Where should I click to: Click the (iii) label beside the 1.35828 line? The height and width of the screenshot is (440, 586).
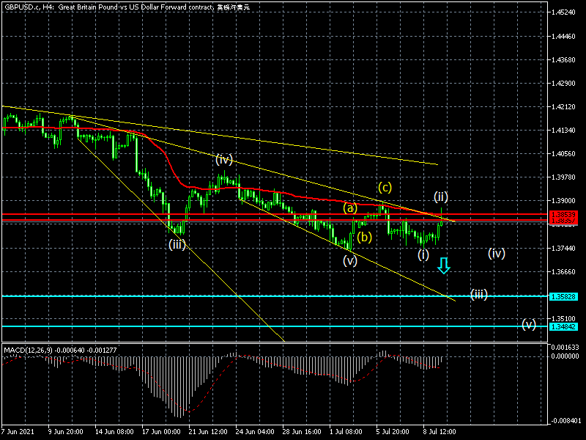[479, 295]
